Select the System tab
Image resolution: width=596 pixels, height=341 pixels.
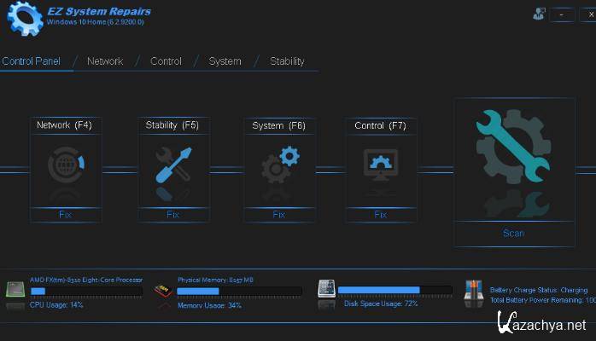click(225, 61)
